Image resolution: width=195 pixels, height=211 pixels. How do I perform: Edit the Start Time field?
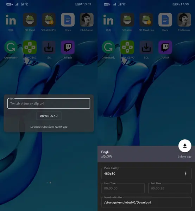point(123,188)
